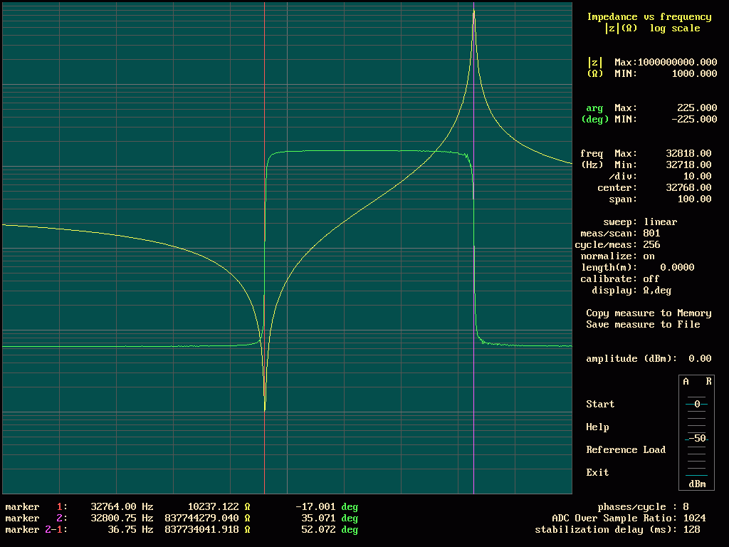The height and width of the screenshot is (547, 729).
Task: Toggle the calibrate setting
Action: coord(651,278)
